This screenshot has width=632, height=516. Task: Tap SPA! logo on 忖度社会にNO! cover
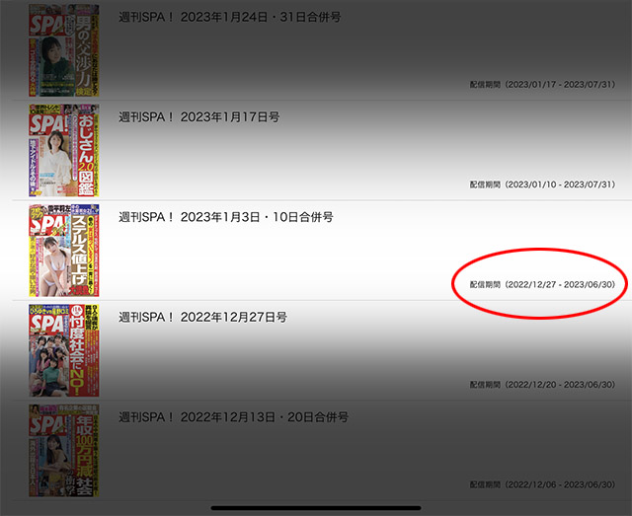48,324
